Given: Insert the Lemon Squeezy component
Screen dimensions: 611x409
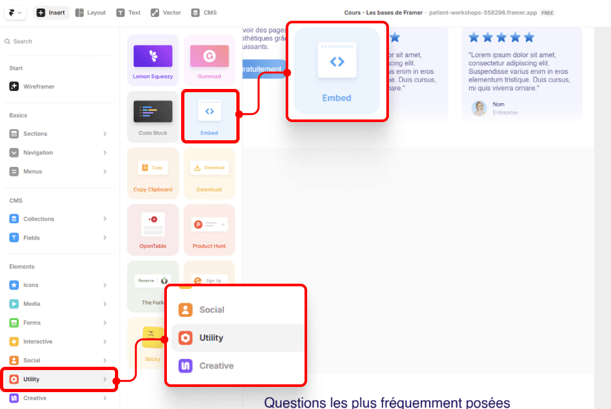Looking at the screenshot, I should 153,59.
